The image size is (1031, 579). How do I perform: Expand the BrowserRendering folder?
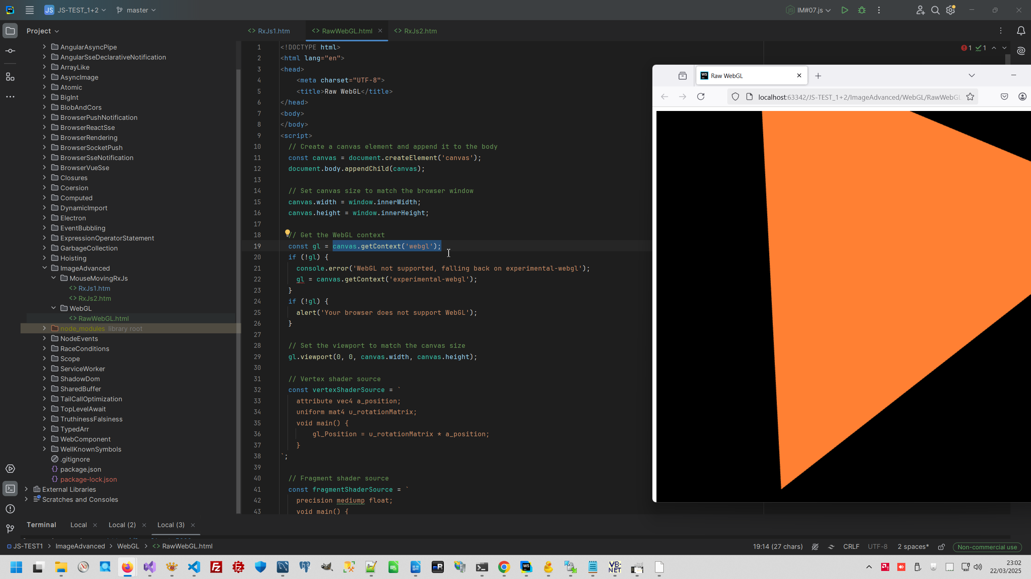(x=44, y=138)
